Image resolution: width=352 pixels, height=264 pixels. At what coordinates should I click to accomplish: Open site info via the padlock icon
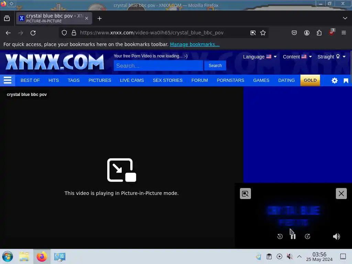click(x=74, y=33)
